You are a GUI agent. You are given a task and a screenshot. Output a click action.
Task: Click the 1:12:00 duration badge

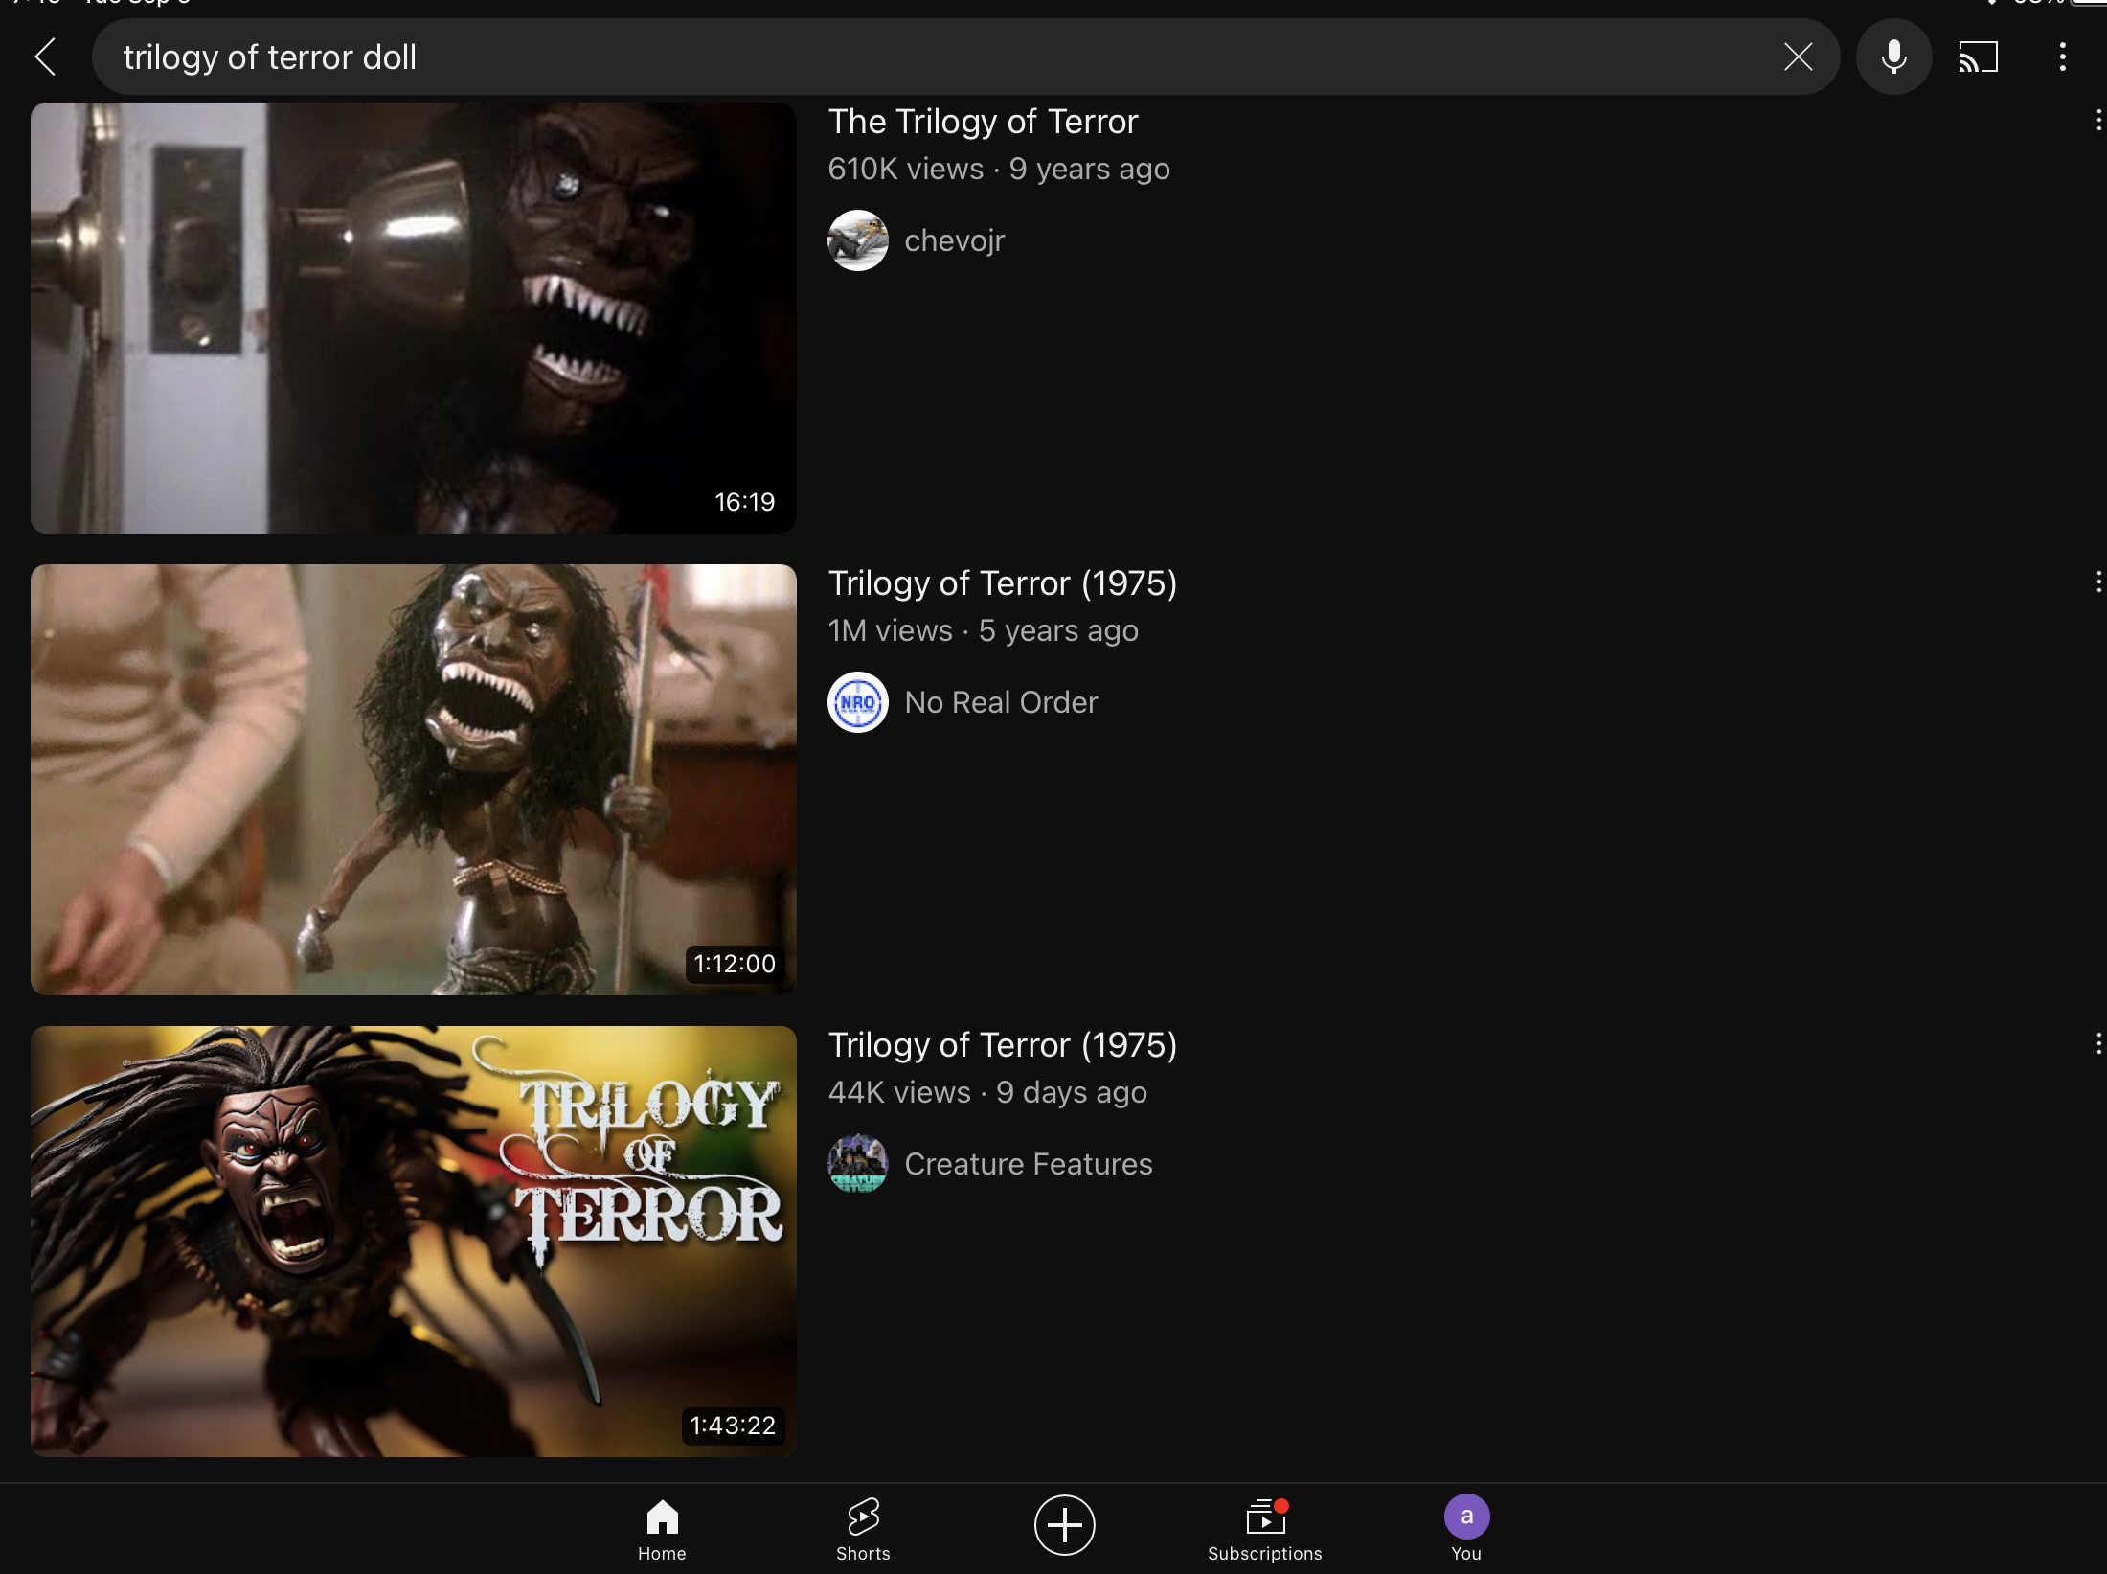coord(735,964)
